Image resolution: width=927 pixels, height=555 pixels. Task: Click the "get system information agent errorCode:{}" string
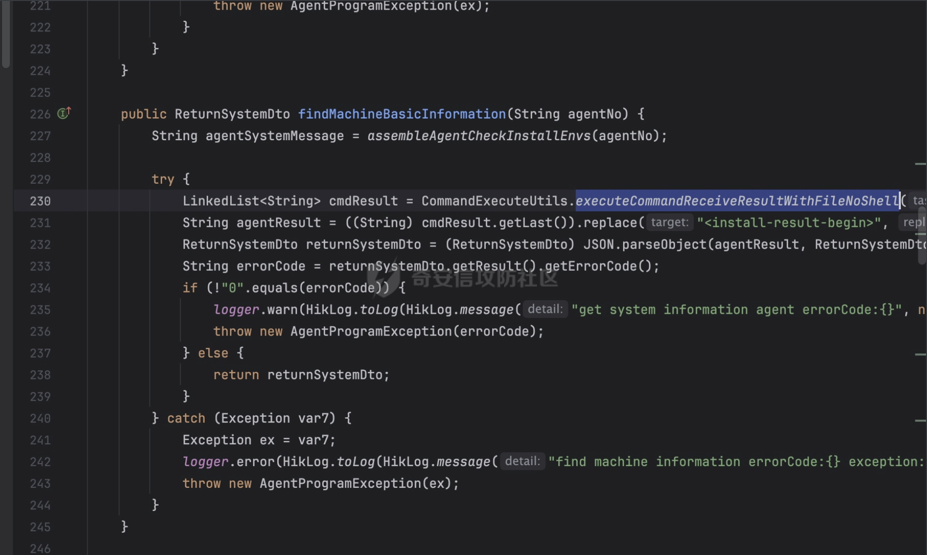(736, 310)
